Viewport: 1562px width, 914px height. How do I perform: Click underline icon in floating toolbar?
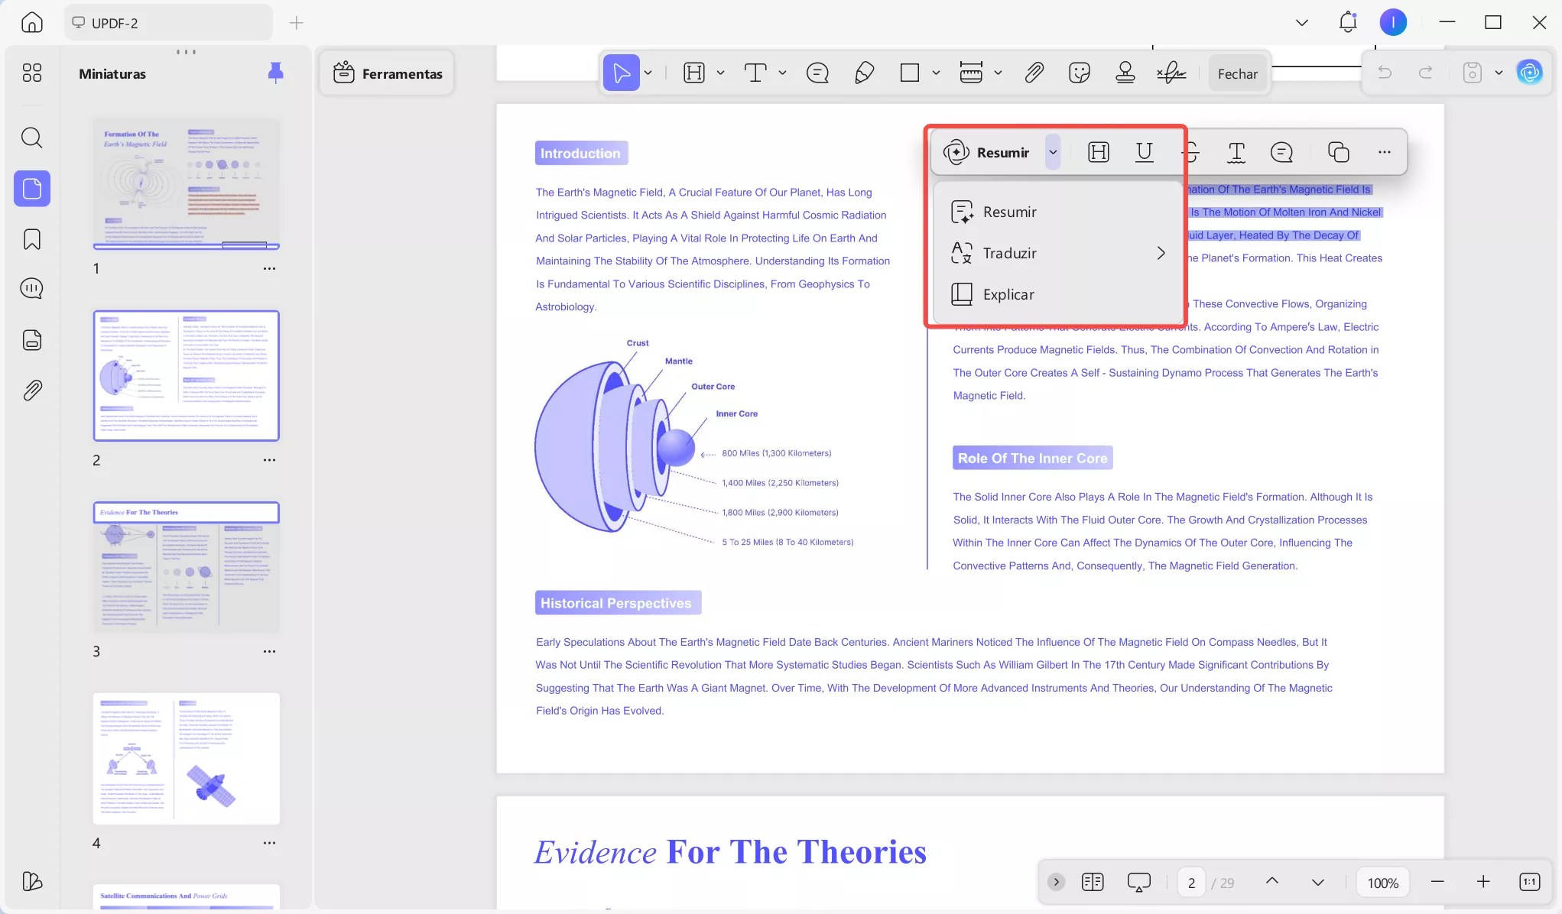click(1144, 152)
